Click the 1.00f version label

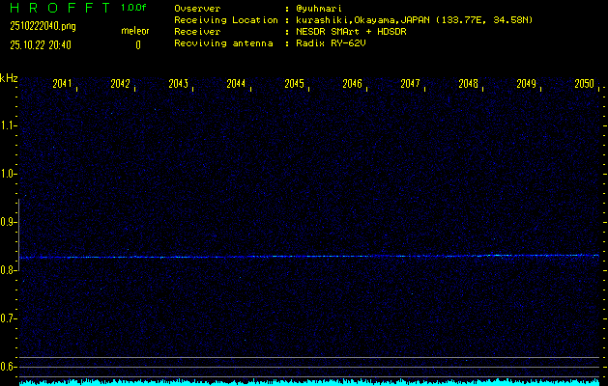point(134,9)
